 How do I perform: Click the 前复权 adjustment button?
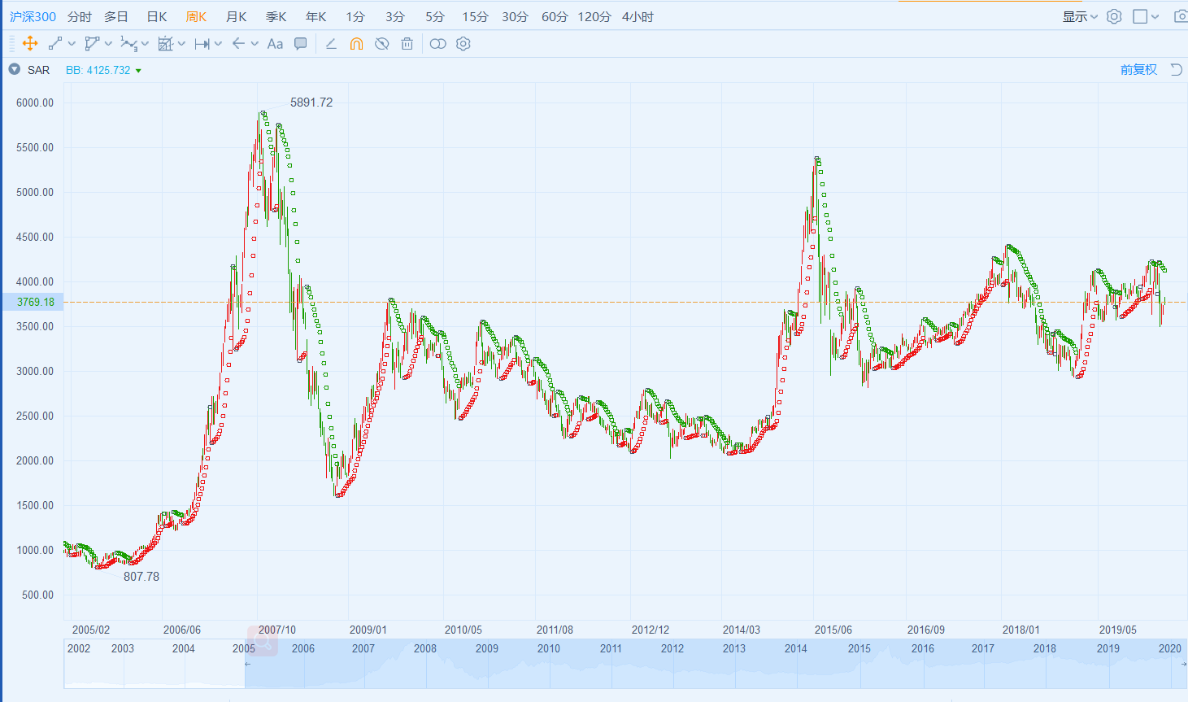(x=1138, y=70)
